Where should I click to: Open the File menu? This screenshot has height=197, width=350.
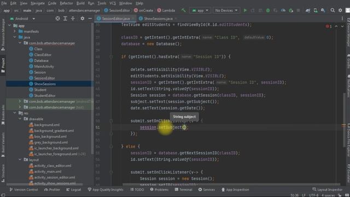pyautogui.click(x=4, y=3)
